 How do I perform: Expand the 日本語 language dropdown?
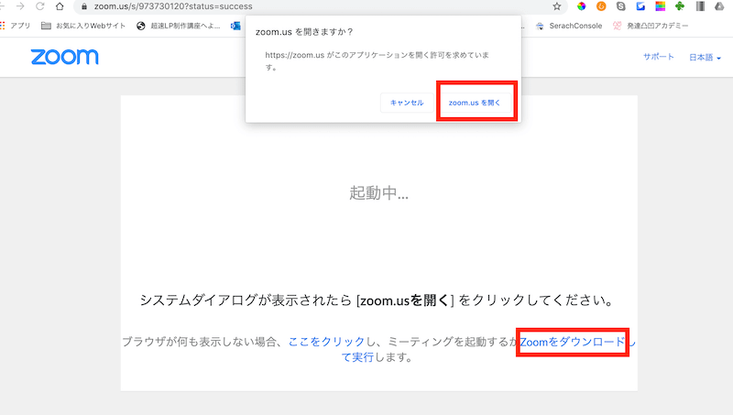pyautogui.click(x=705, y=58)
